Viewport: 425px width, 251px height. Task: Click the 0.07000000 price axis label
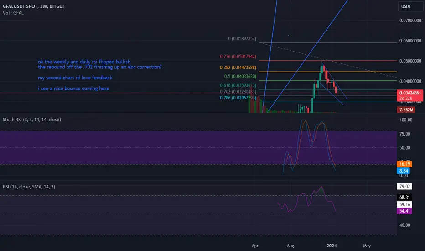pyautogui.click(x=410, y=21)
